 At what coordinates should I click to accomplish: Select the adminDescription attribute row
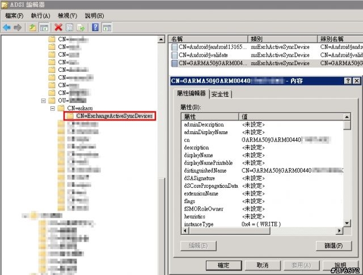pyautogui.click(x=262, y=124)
